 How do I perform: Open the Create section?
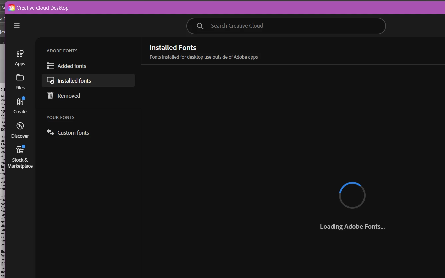coord(20,106)
